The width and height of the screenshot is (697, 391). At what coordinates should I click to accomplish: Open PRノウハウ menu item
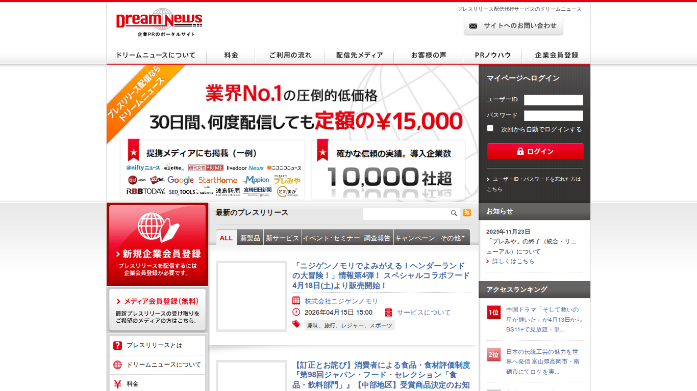pyautogui.click(x=492, y=55)
